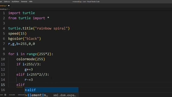This screenshot has width=172, height=97.
Task: Click line number 4 in the gutter
Action: point(4,28)
